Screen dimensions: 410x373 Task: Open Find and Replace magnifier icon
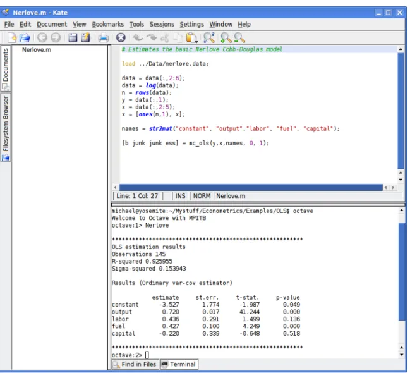click(209, 38)
